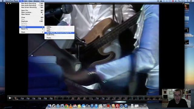The width and height of the screenshot is (194, 109).
Task: Choose Close from File menu
Action: 32,18
